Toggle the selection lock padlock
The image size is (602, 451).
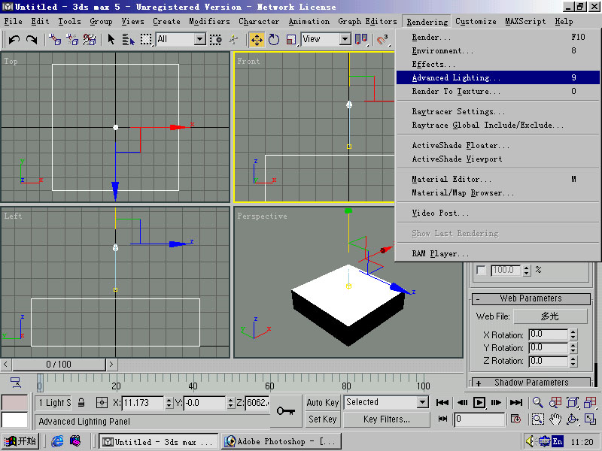tap(81, 403)
